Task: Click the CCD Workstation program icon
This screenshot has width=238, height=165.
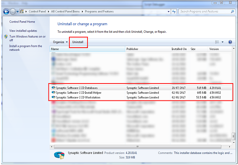Action: [x=54, y=97]
